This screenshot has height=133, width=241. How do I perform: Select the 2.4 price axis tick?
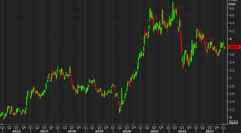(x=232, y=102)
